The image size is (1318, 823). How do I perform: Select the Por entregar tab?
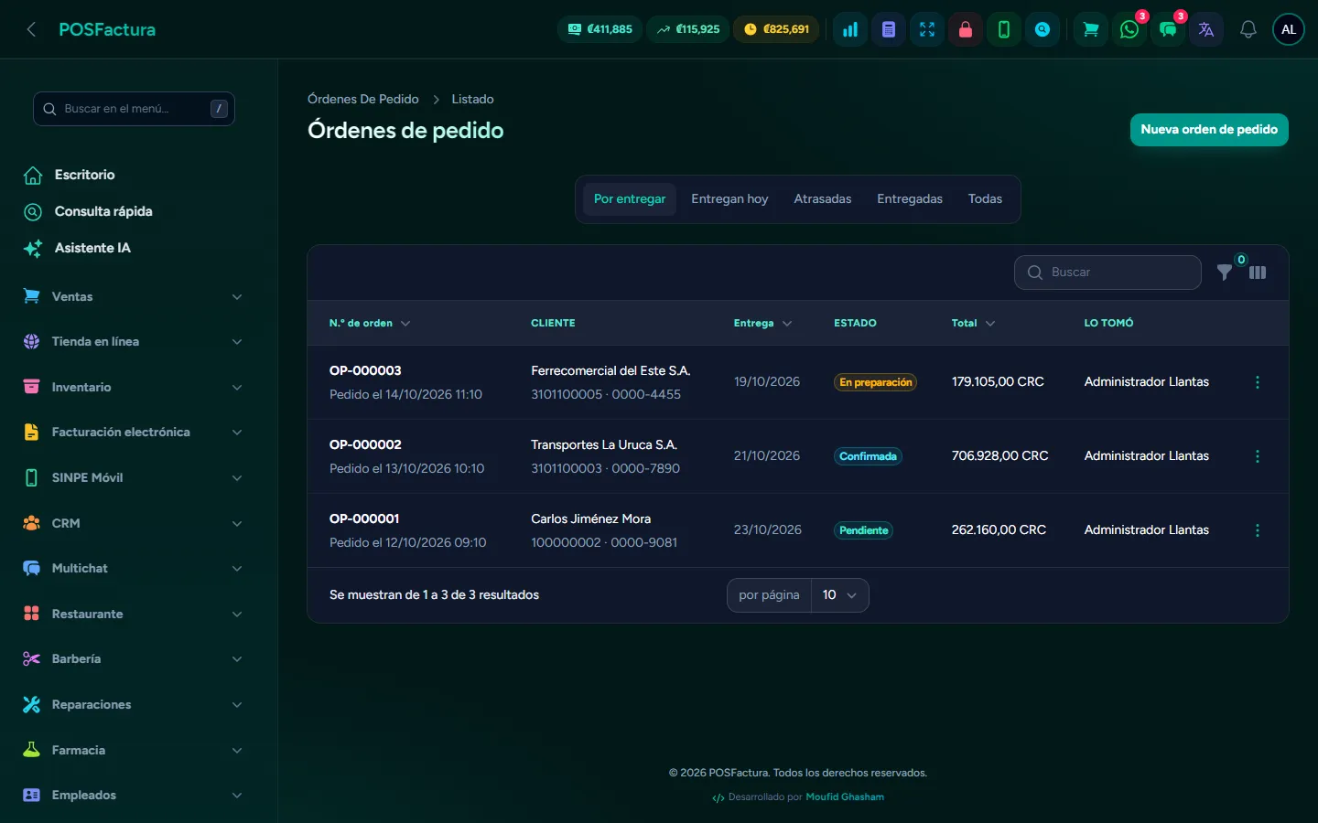tap(630, 199)
